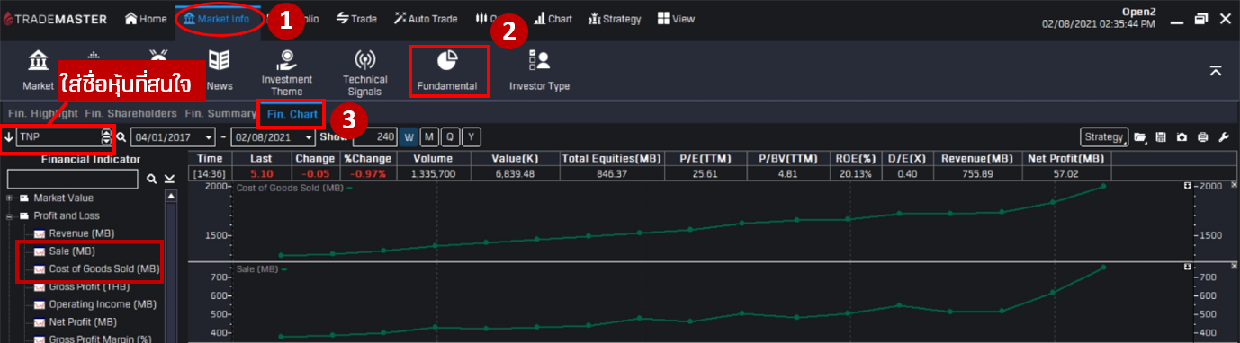Open Technical Signals panel
Screen dimensions: 1240x343
pyautogui.click(x=364, y=72)
